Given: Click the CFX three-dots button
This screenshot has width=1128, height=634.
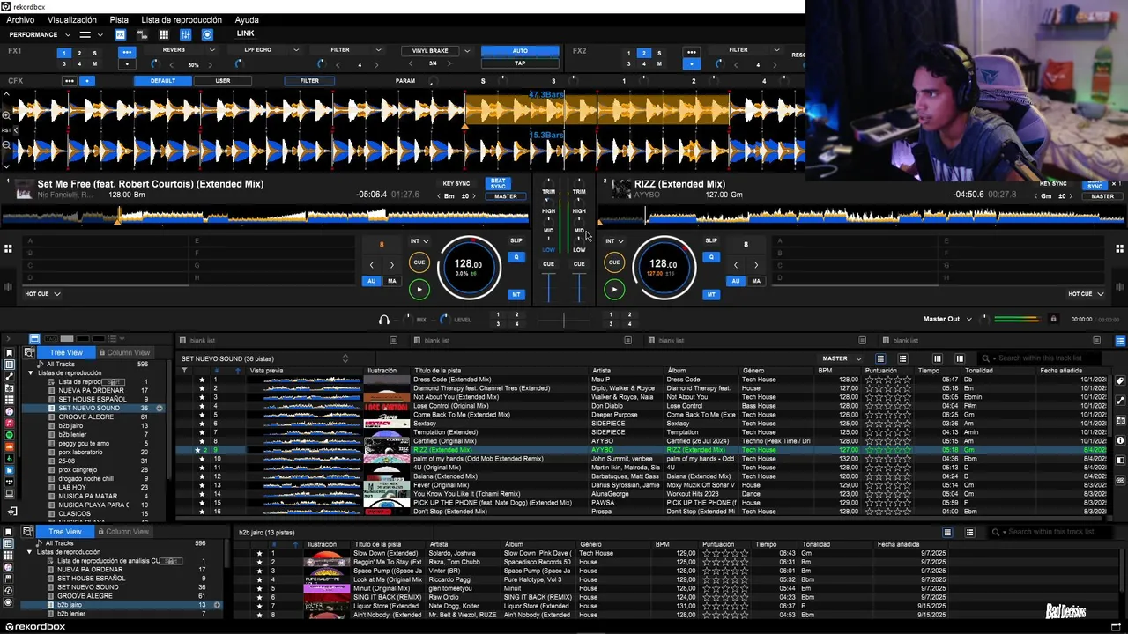Looking at the screenshot, I should coord(69,81).
